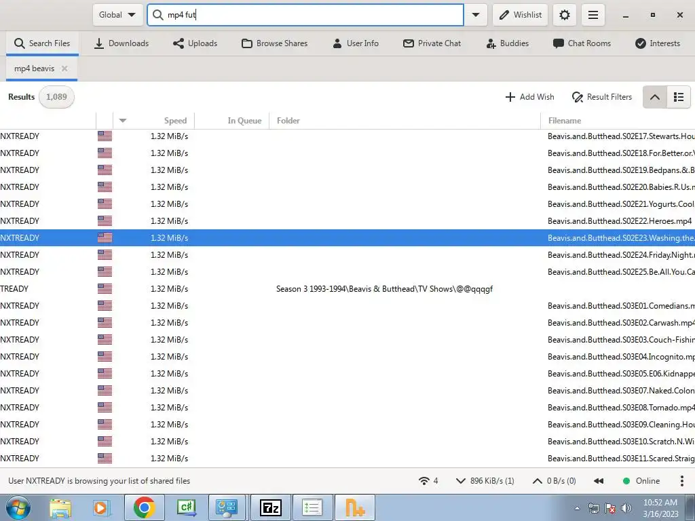Open the Buddies tab
Screen dimensions: 695x521
pos(508,43)
